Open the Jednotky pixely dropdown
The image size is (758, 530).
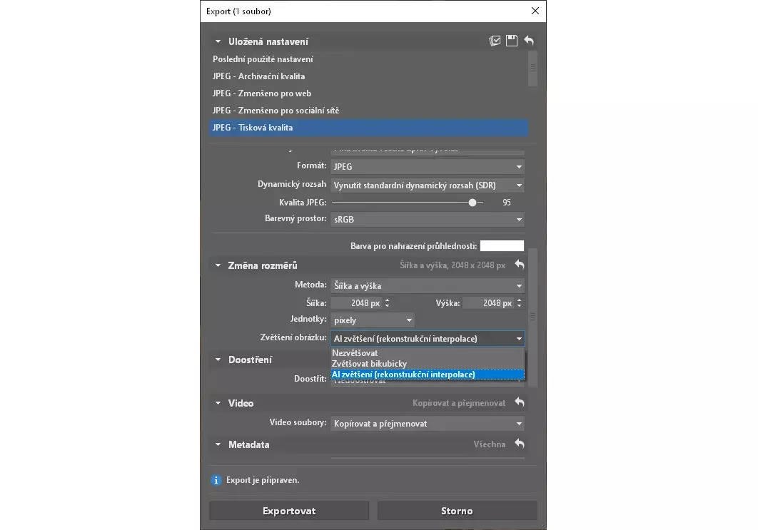(372, 321)
